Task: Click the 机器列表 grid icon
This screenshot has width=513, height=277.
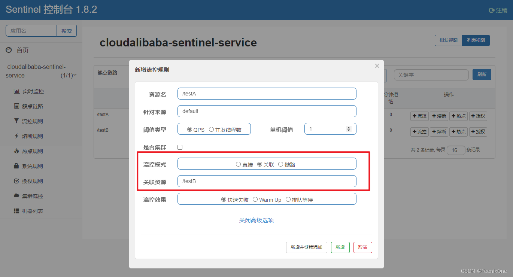Action: click(x=16, y=211)
